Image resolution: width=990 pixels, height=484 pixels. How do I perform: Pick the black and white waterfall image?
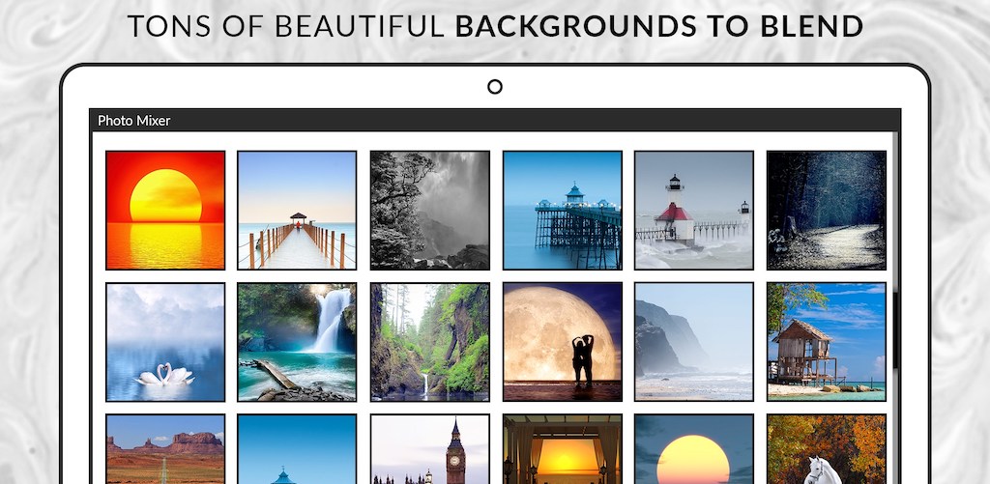click(x=429, y=211)
